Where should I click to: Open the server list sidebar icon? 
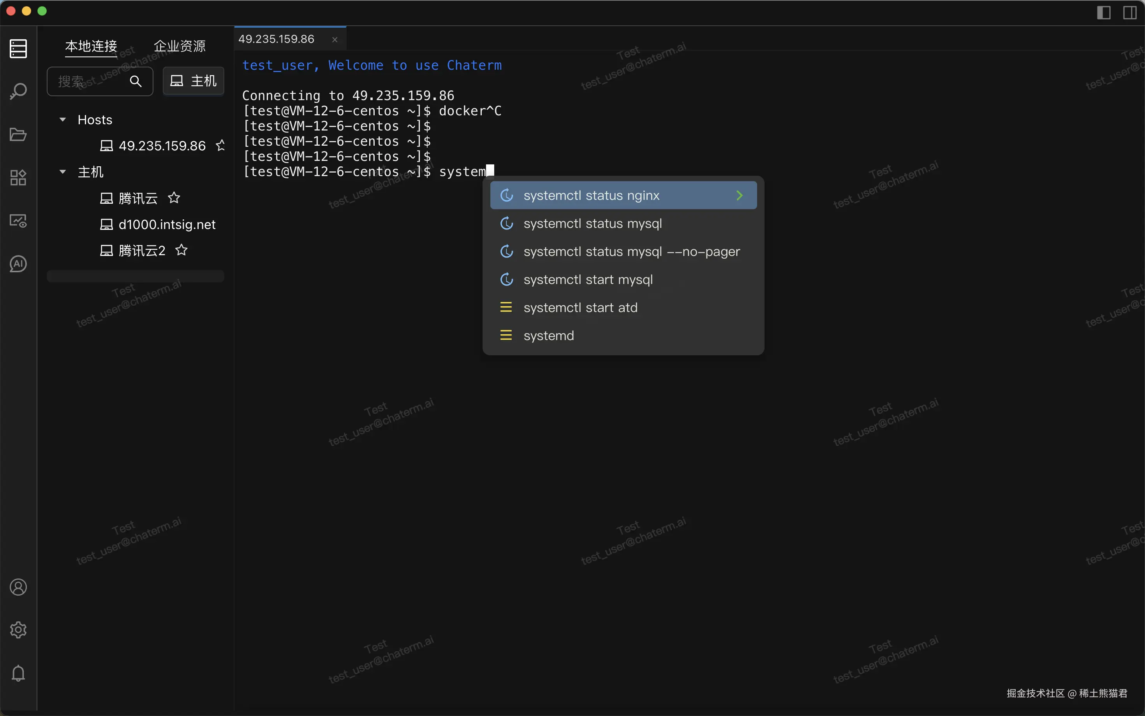(x=18, y=48)
